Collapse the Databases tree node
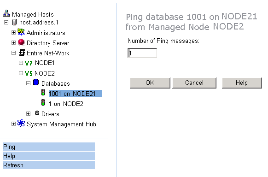Screen dimensions: 268x177 pos(29,83)
